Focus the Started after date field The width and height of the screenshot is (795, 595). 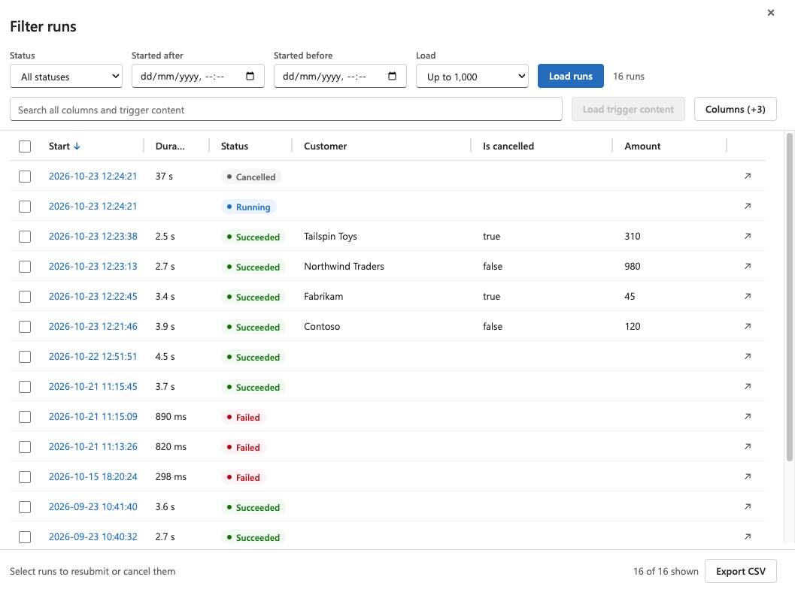[x=198, y=76]
